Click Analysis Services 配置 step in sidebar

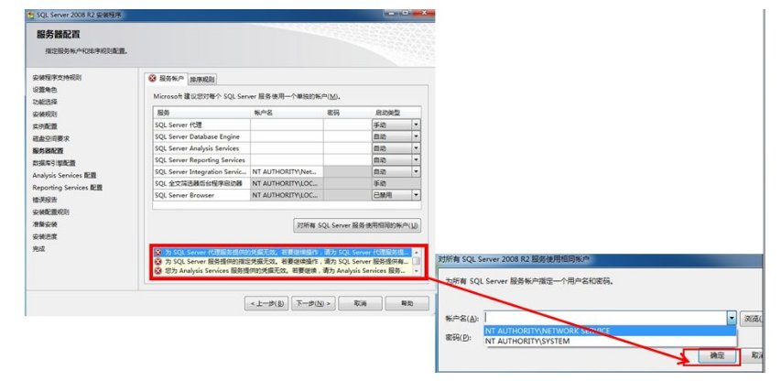pyautogui.click(x=64, y=175)
